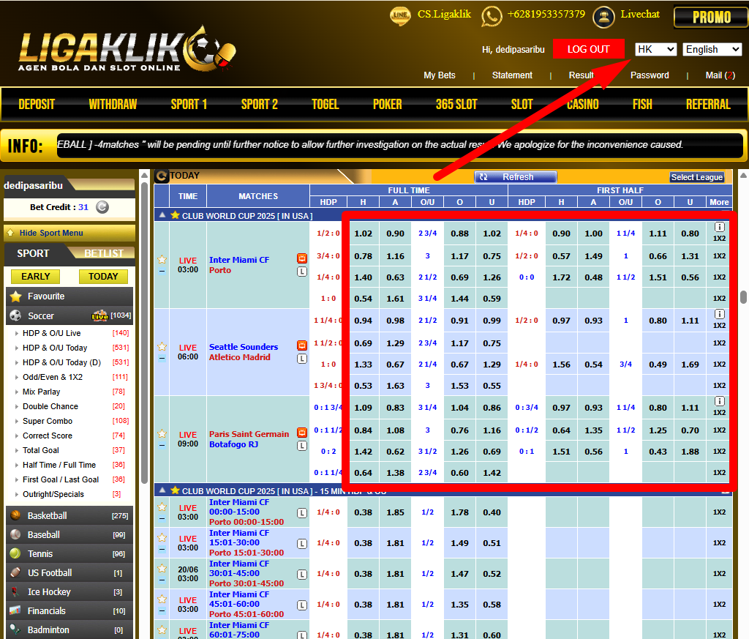Click the Basketball sport icon

(x=15, y=515)
